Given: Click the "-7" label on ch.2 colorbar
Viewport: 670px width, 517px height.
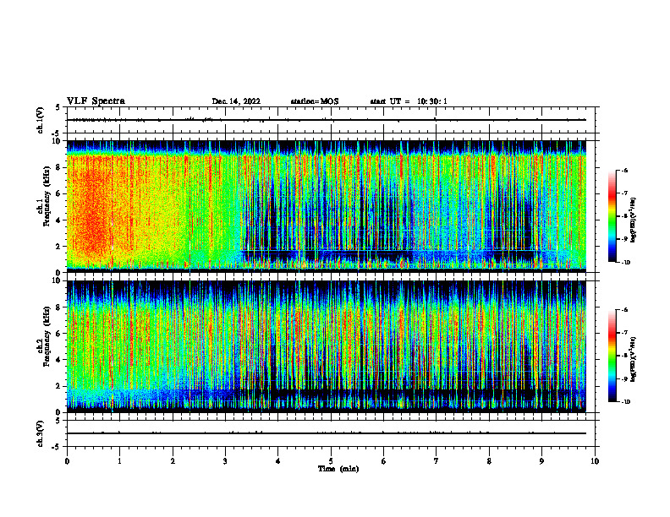Looking at the screenshot, I should (x=624, y=333).
